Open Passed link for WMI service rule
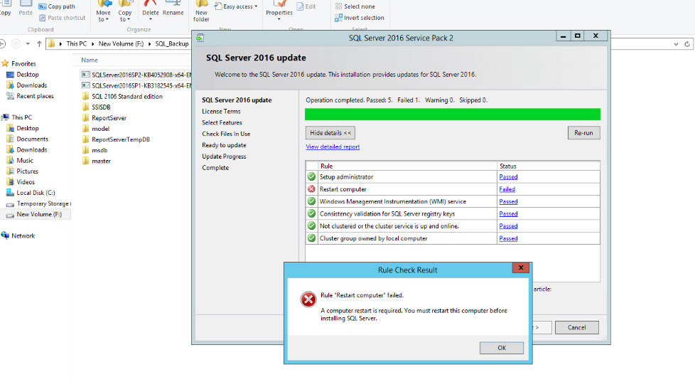Image resolution: width=695 pixels, height=382 pixels. pos(508,202)
